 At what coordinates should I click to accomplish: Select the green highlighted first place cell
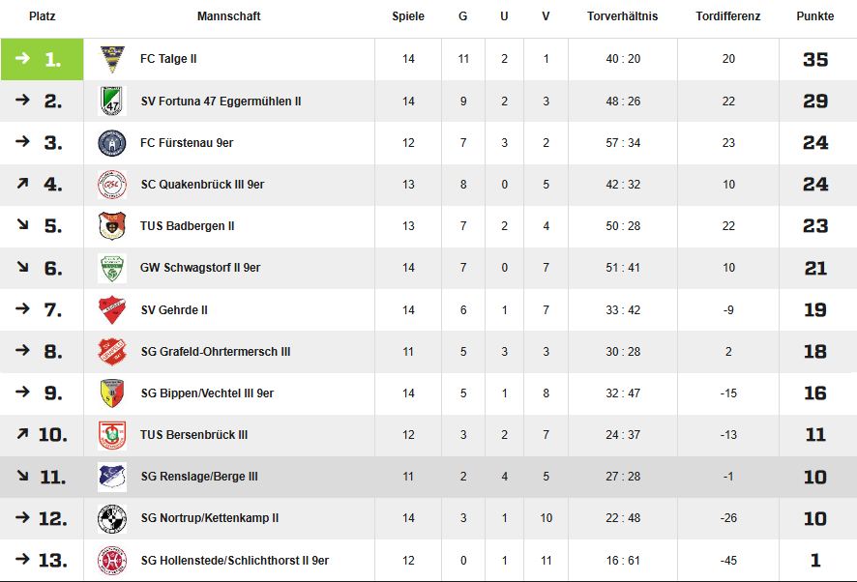43,59
